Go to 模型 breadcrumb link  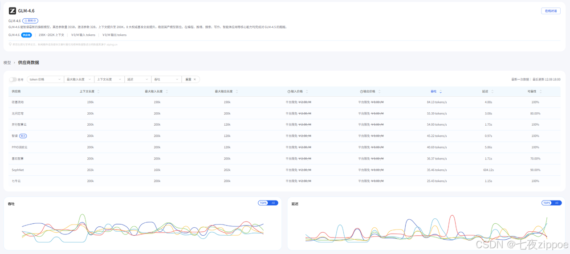pyautogui.click(x=7, y=63)
